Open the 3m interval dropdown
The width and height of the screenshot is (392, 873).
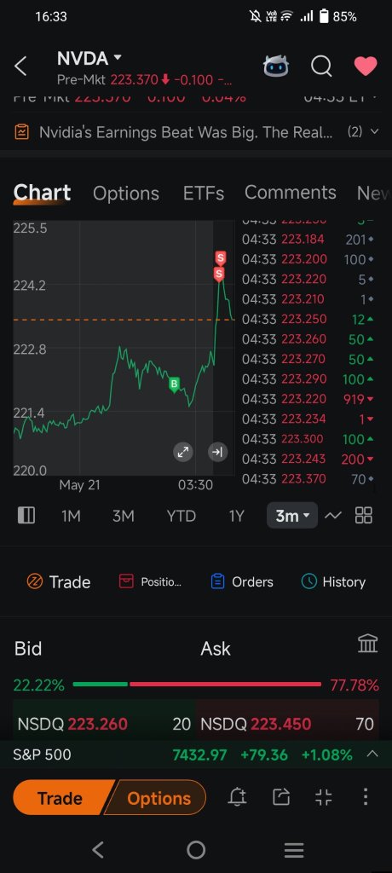click(292, 516)
